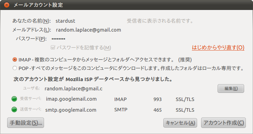Open 手動設定 manual setup
This screenshot has width=253, height=134.
pos(25,123)
